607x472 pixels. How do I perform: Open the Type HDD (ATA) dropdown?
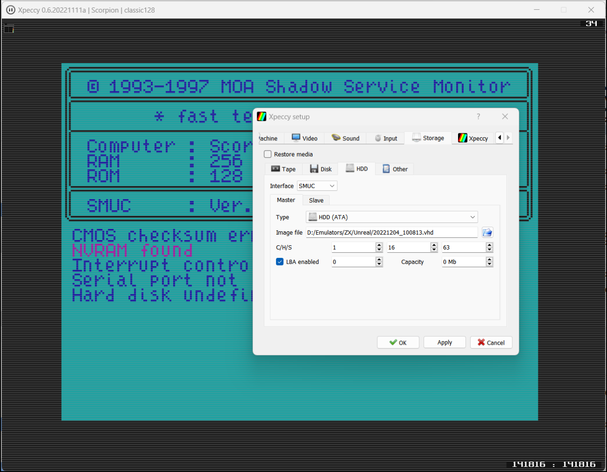(392, 217)
